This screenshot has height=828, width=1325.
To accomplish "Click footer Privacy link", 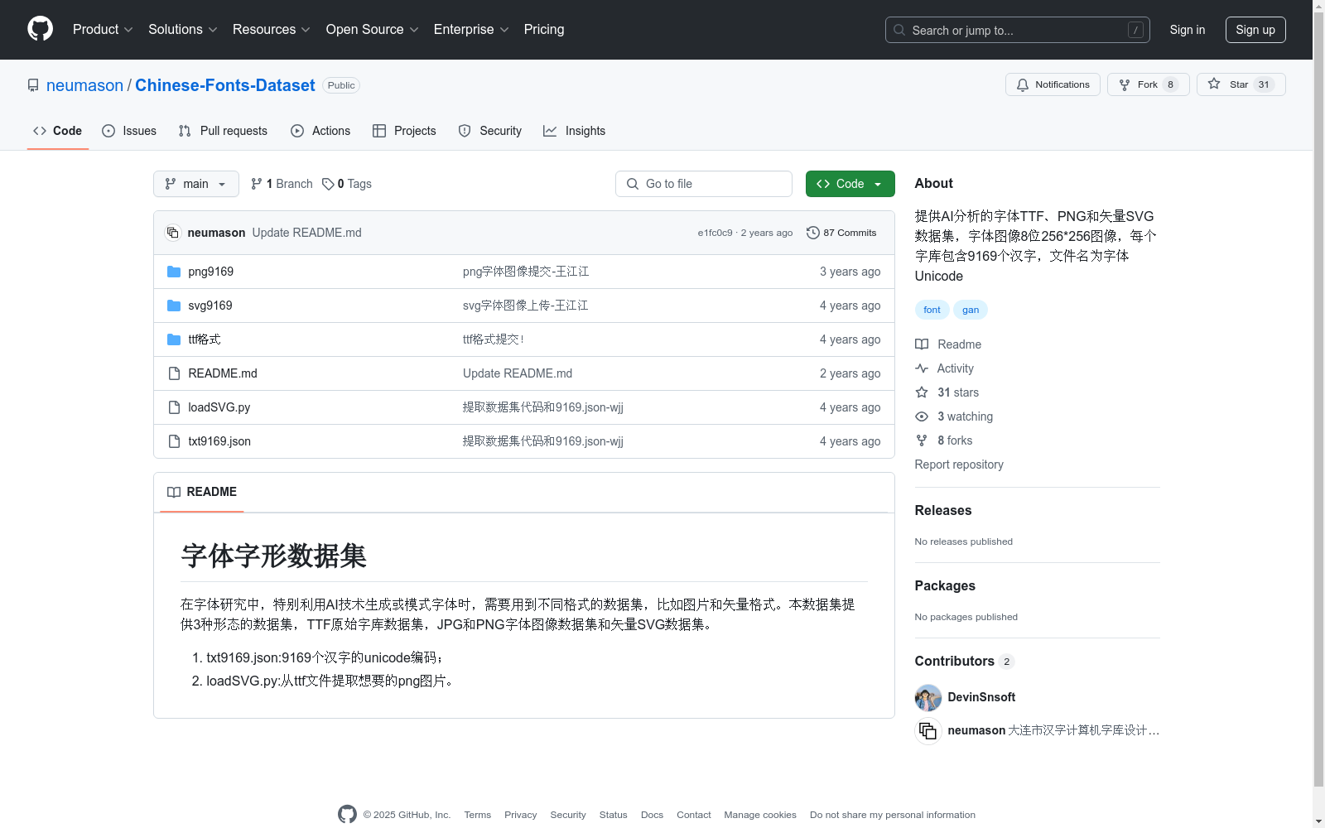I will pos(521,815).
